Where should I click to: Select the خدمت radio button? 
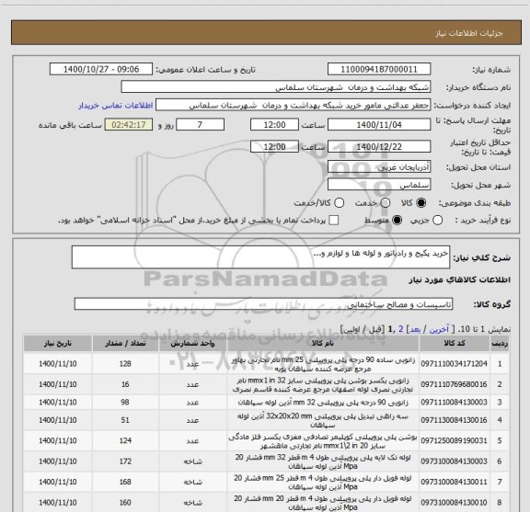click(385, 202)
